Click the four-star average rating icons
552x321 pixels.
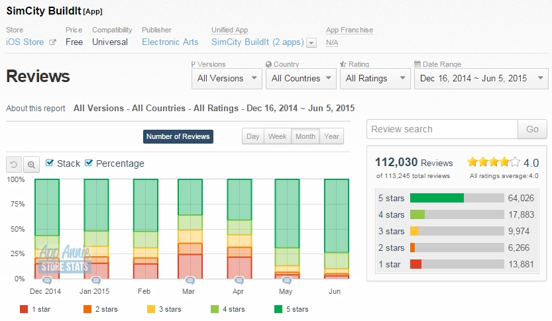click(493, 162)
